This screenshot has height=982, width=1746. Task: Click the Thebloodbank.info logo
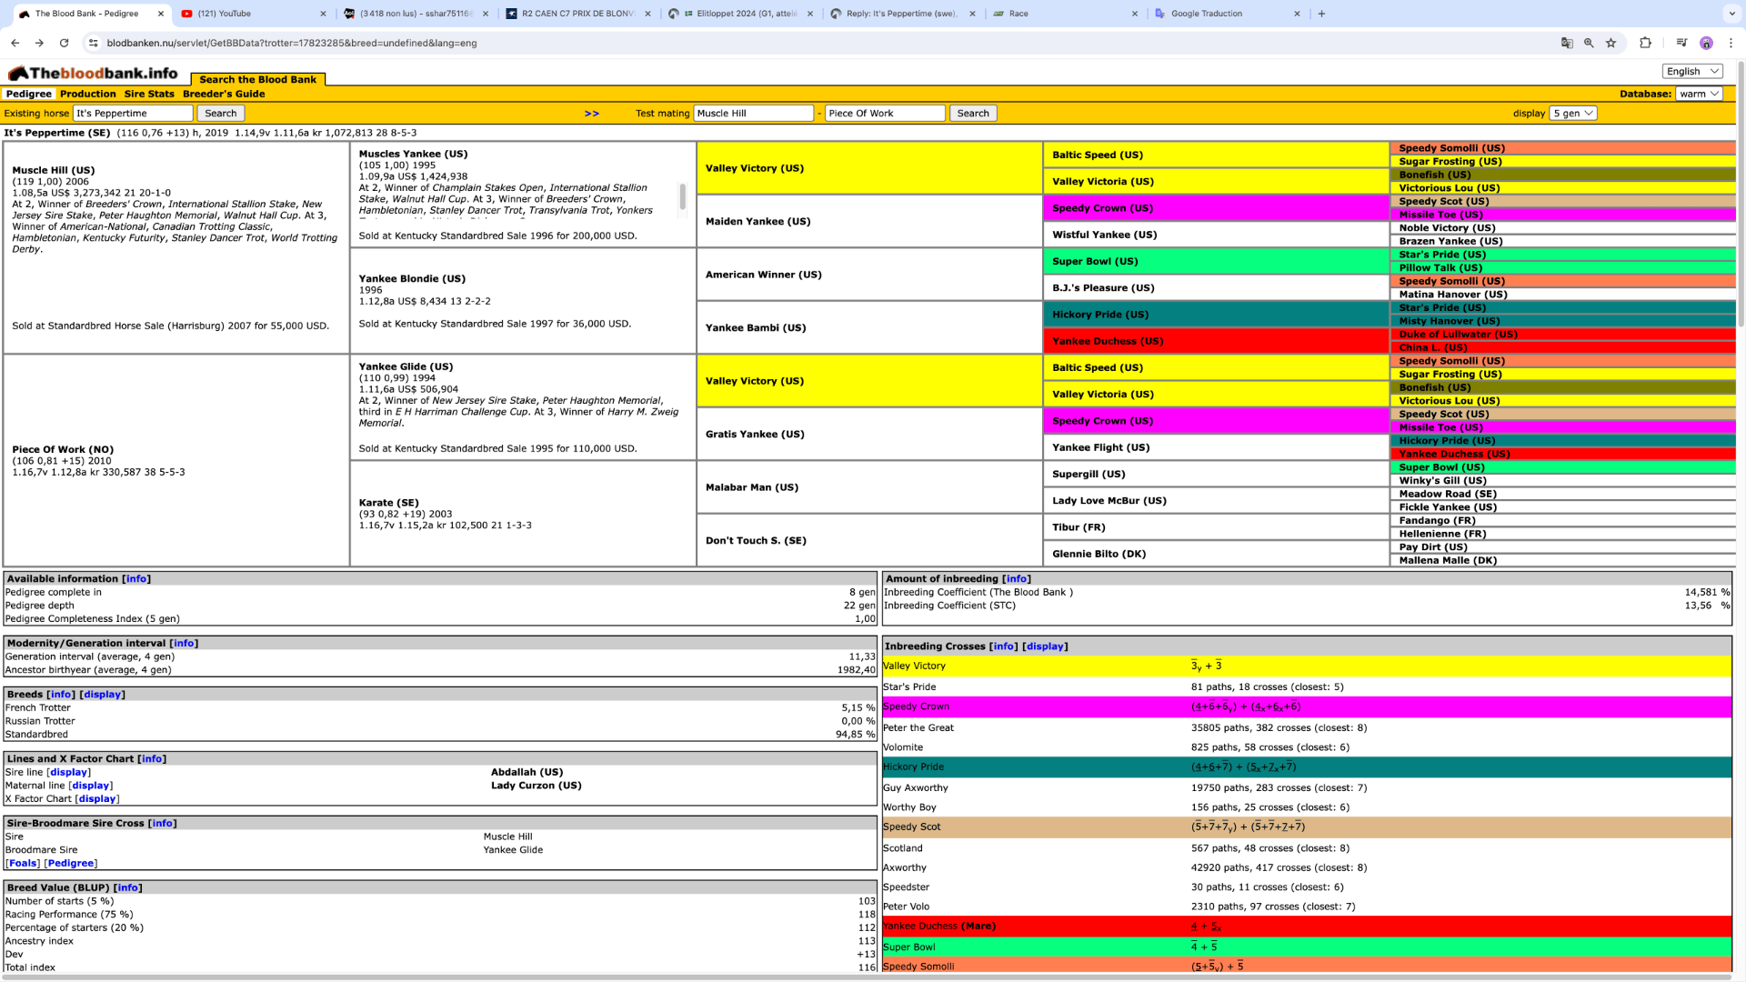click(x=93, y=74)
